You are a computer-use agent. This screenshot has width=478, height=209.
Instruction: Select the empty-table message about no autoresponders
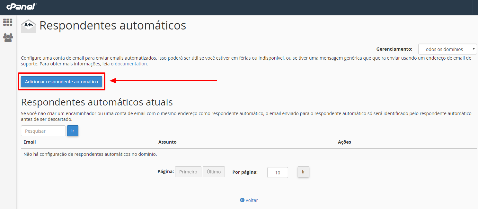[90, 154]
